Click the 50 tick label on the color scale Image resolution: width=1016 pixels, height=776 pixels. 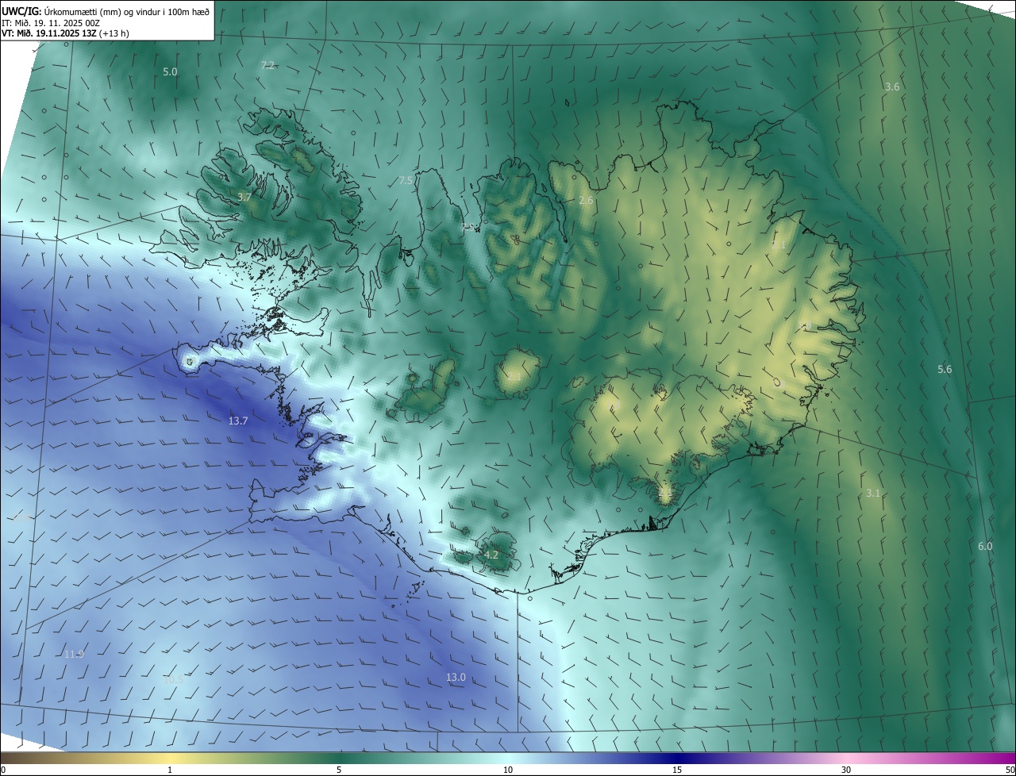1009,770
